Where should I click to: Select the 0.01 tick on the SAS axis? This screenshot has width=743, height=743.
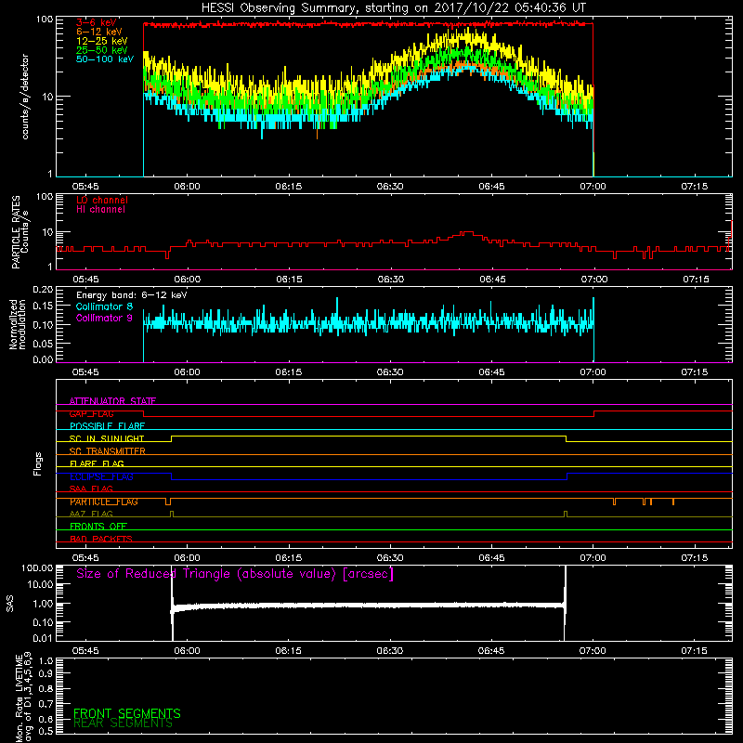pos(43,638)
